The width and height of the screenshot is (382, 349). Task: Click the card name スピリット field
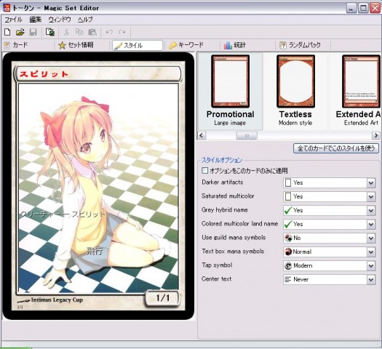[x=98, y=73]
